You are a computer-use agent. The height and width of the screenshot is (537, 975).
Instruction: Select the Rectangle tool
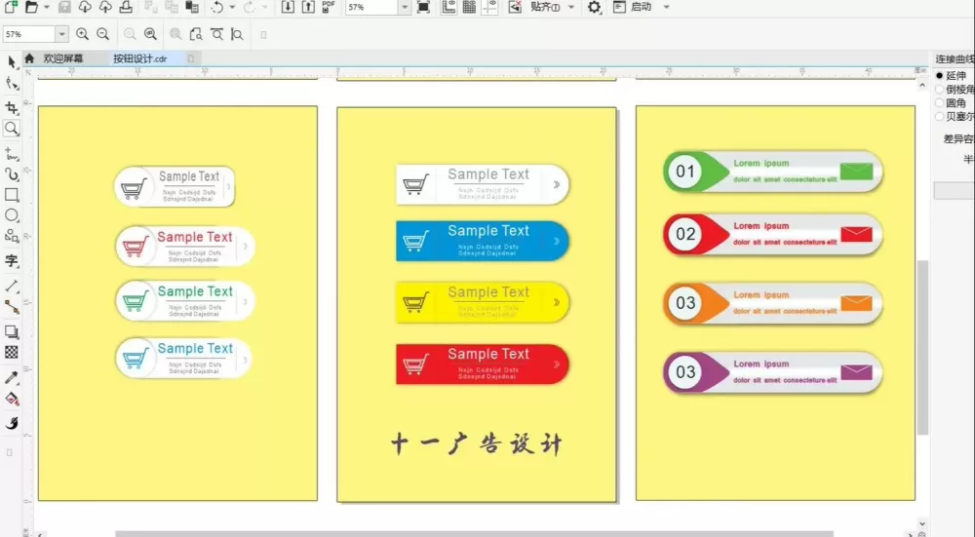(12, 195)
